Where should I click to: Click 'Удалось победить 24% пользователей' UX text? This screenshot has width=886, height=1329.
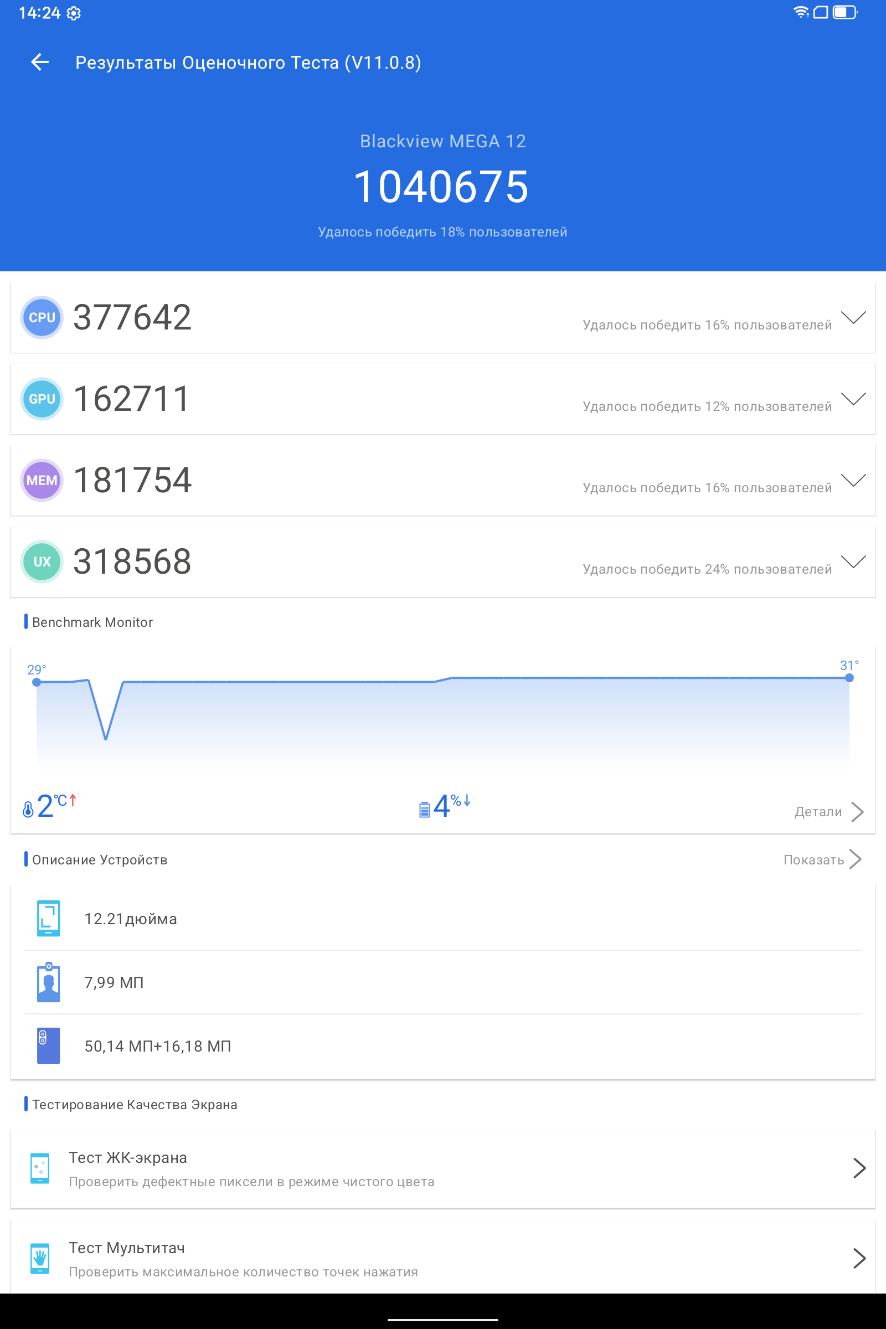tap(708, 569)
